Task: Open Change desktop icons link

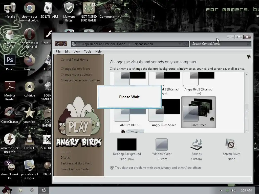Action: pos(75,69)
